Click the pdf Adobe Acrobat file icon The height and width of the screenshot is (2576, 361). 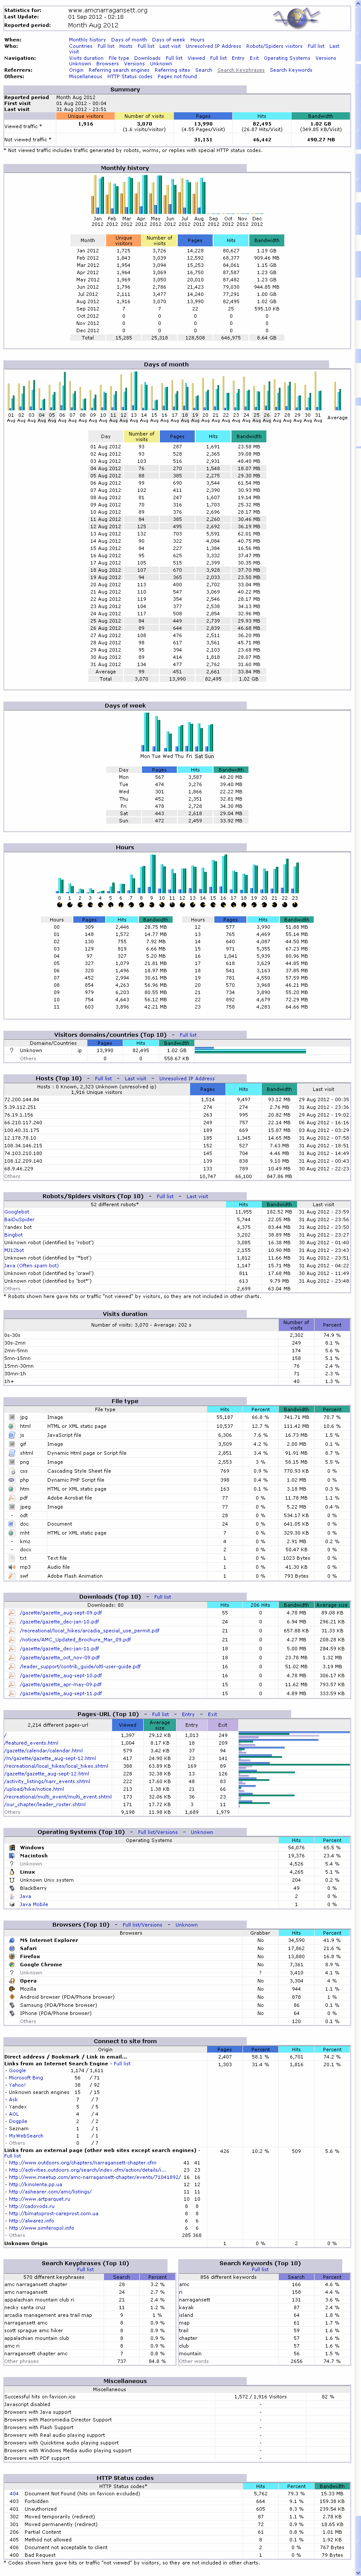pos(11,1498)
